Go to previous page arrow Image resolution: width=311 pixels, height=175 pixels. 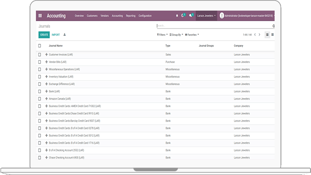(255, 35)
